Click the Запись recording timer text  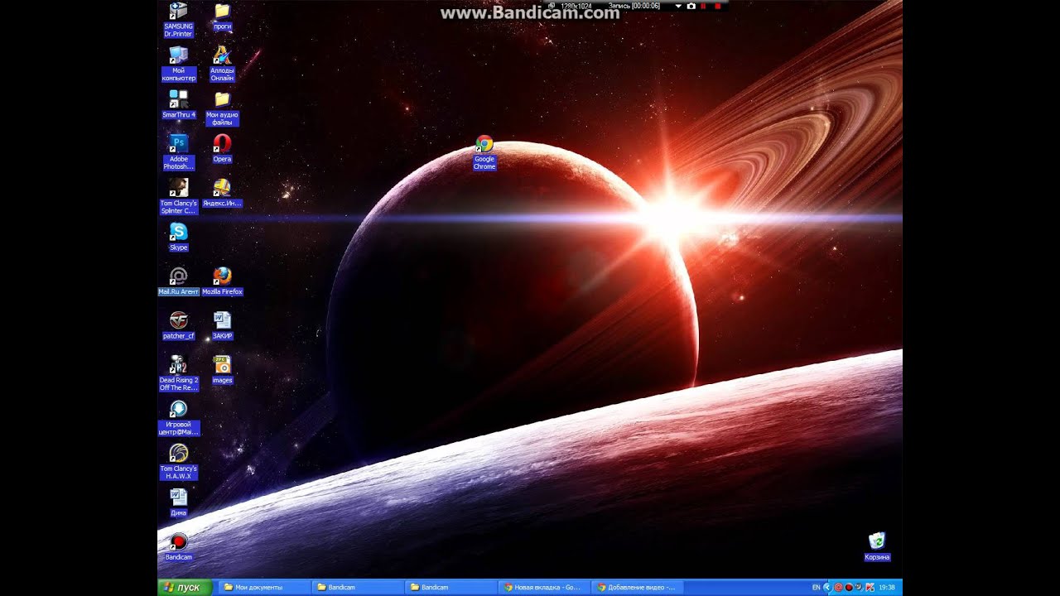[x=634, y=6]
